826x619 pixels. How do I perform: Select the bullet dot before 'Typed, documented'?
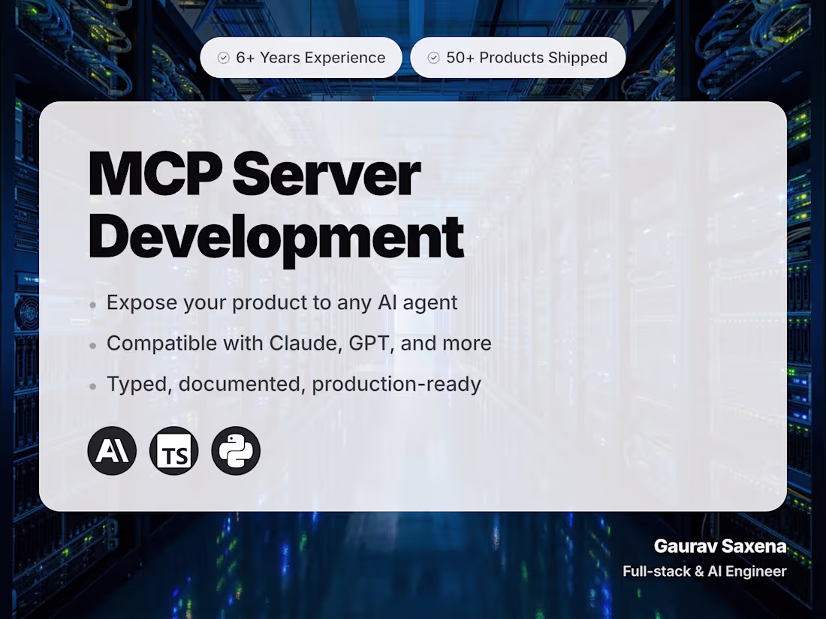pos(93,385)
